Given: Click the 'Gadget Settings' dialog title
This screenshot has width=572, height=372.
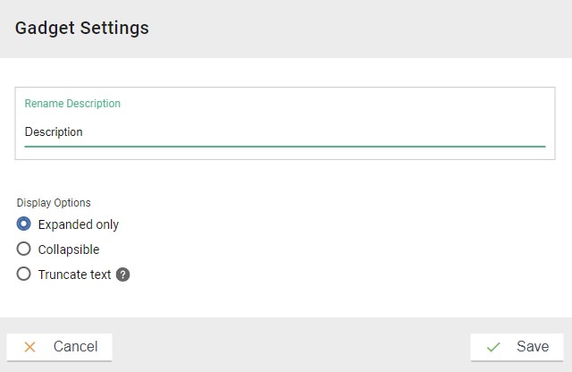Looking at the screenshot, I should click(x=82, y=28).
